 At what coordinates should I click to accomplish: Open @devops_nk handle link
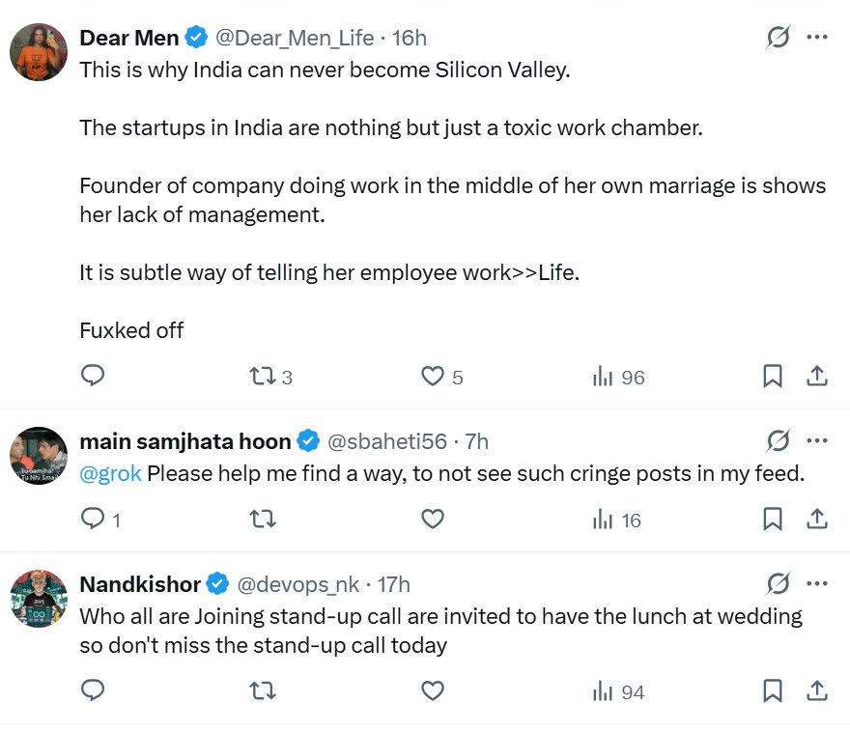(x=298, y=584)
